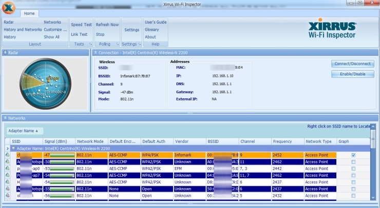Click the signal bar of the -47 dBm network
Image resolution: width=380 pixels, height=208 pixels.
coord(62,155)
